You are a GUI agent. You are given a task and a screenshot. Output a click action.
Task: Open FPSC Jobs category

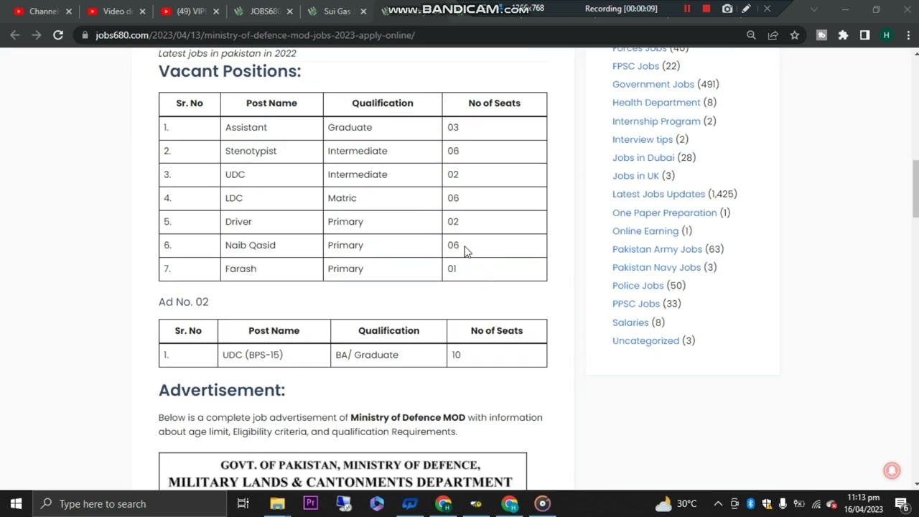[x=635, y=66]
